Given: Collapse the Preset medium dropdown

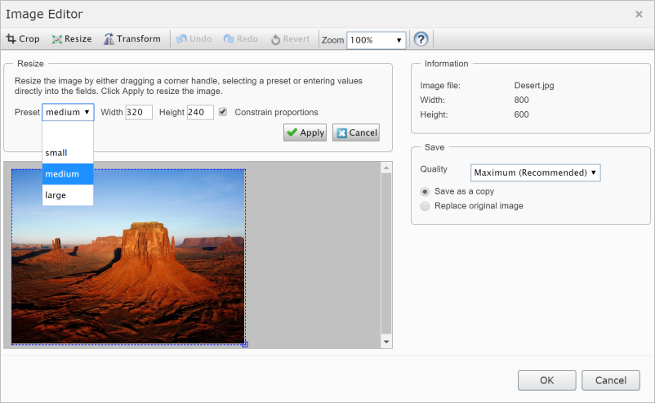Looking at the screenshot, I should [x=68, y=112].
